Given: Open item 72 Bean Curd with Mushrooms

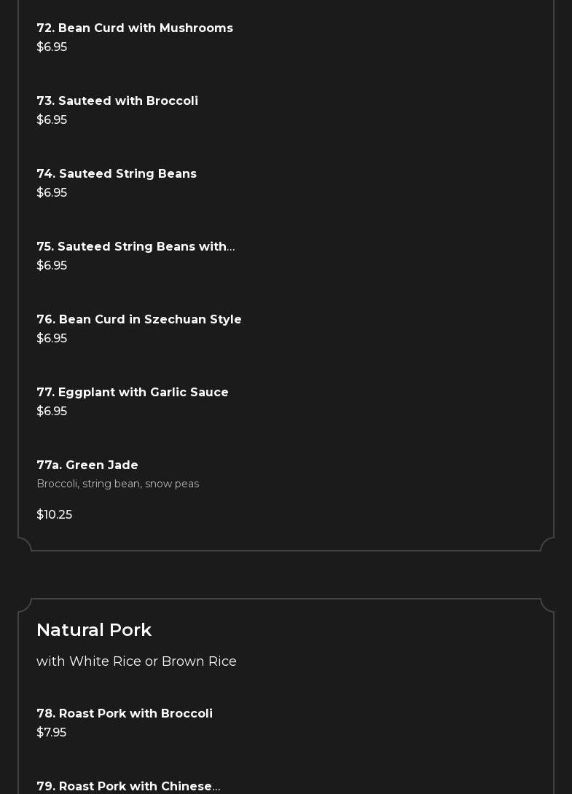Looking at the screenshot, I should pos(135,28).
